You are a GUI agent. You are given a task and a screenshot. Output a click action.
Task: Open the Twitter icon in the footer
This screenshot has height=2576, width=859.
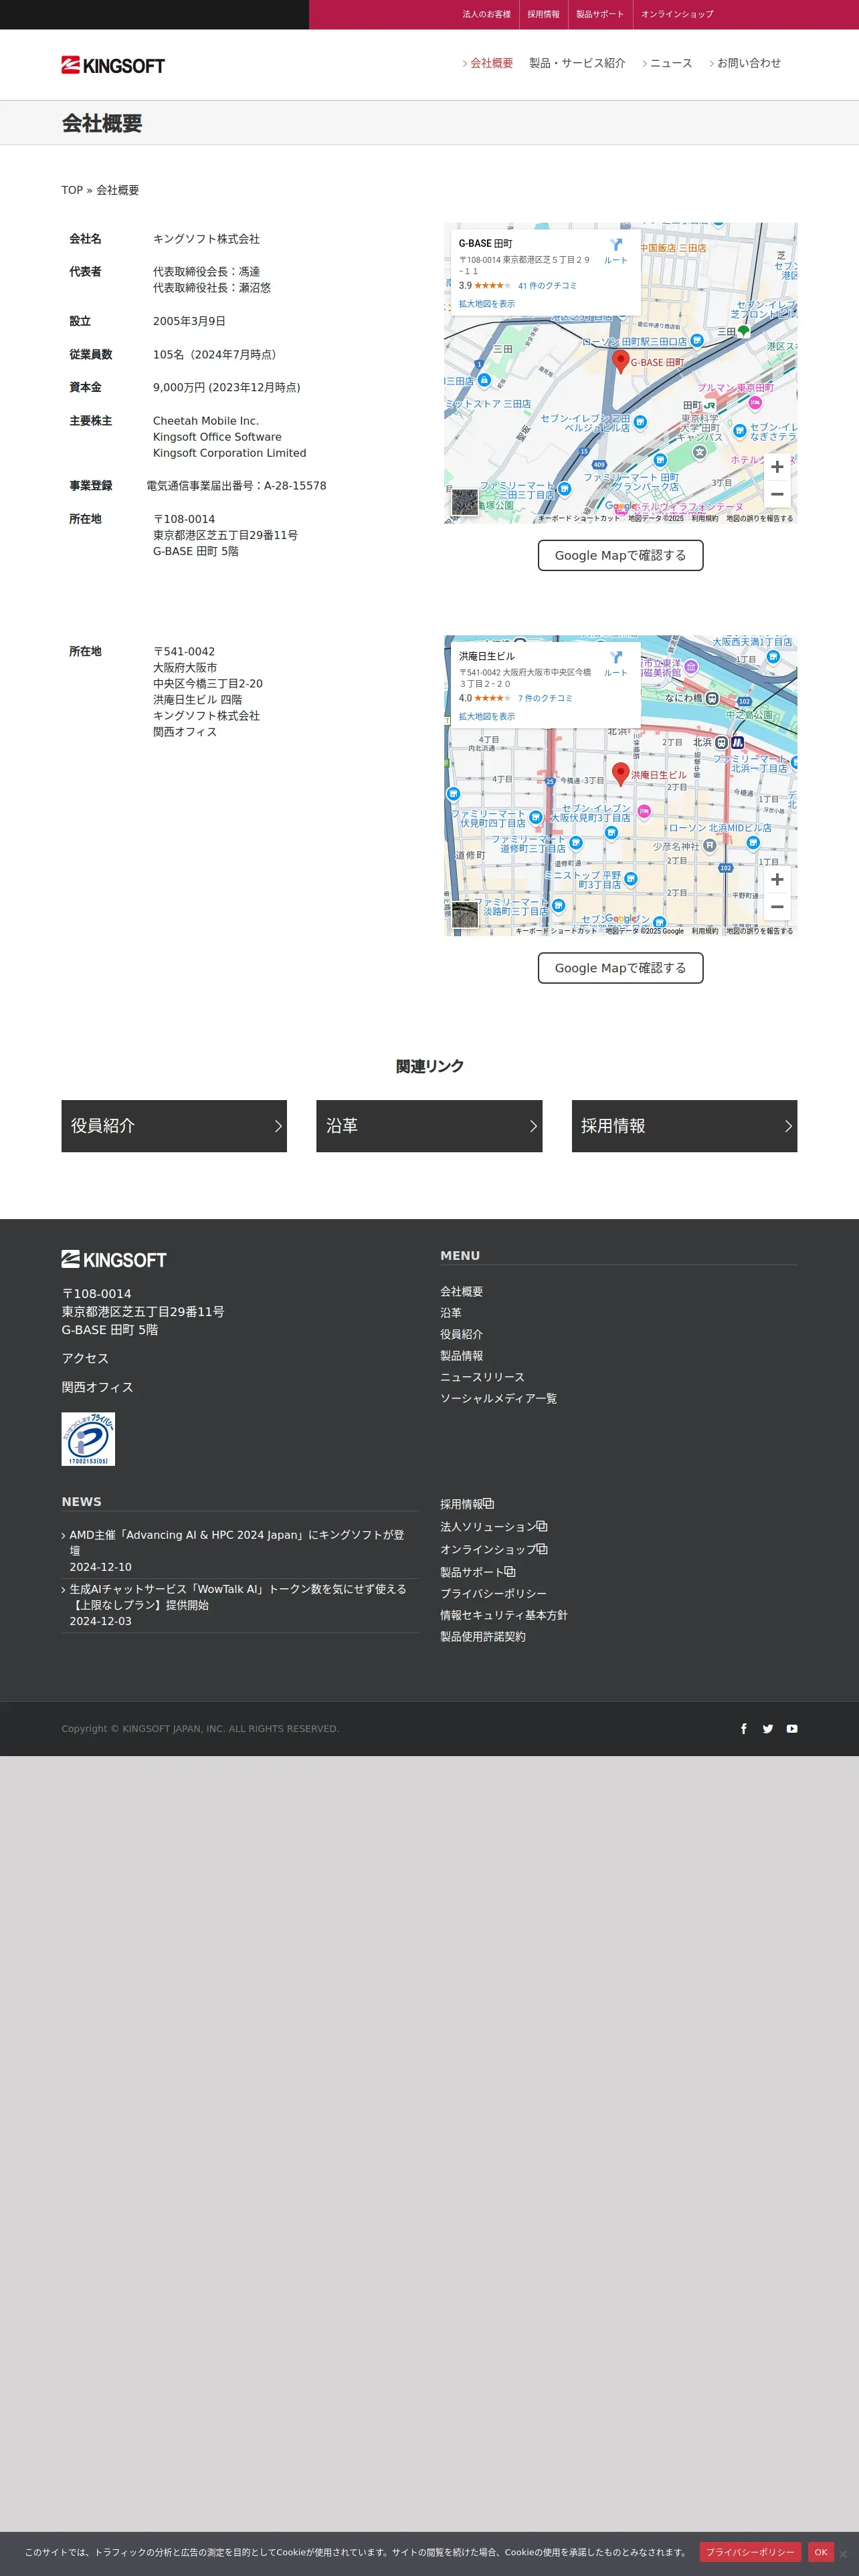[x=767, y=1729]
